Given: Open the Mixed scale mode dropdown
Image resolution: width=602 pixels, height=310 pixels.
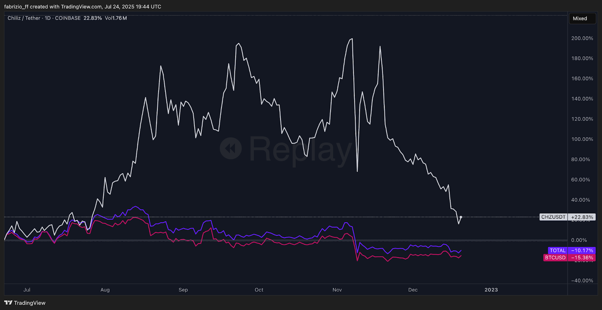Looking at the screenshot, I should click(582, 18).
